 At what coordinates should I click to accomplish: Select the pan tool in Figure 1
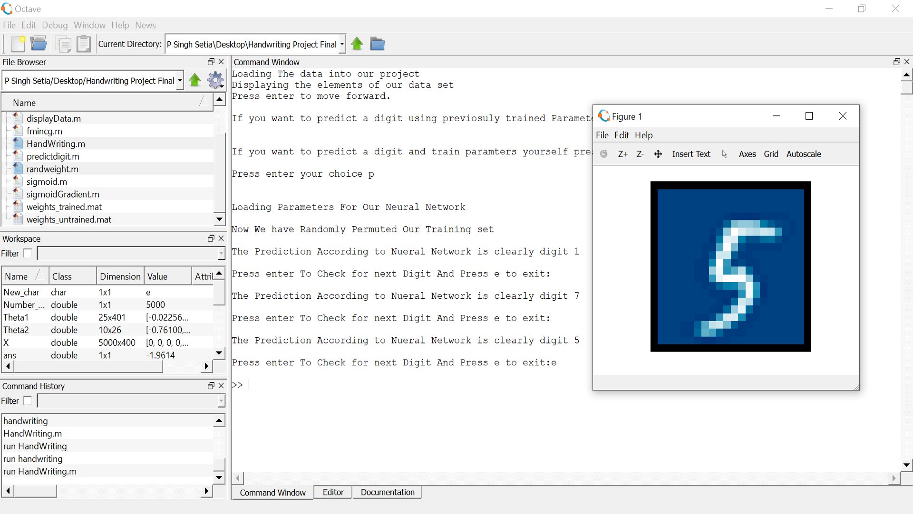(658, 154)
